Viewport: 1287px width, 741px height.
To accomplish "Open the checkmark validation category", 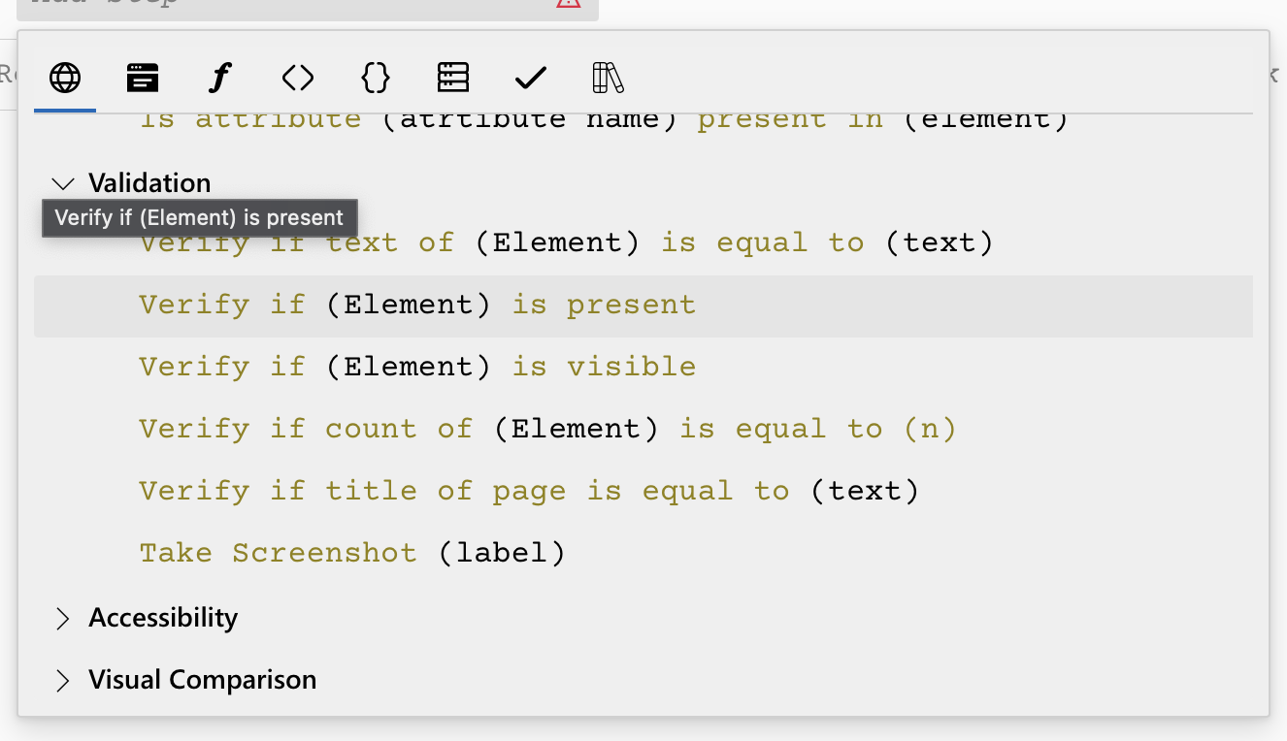I will pyautogui.click(x=530, y=78).
